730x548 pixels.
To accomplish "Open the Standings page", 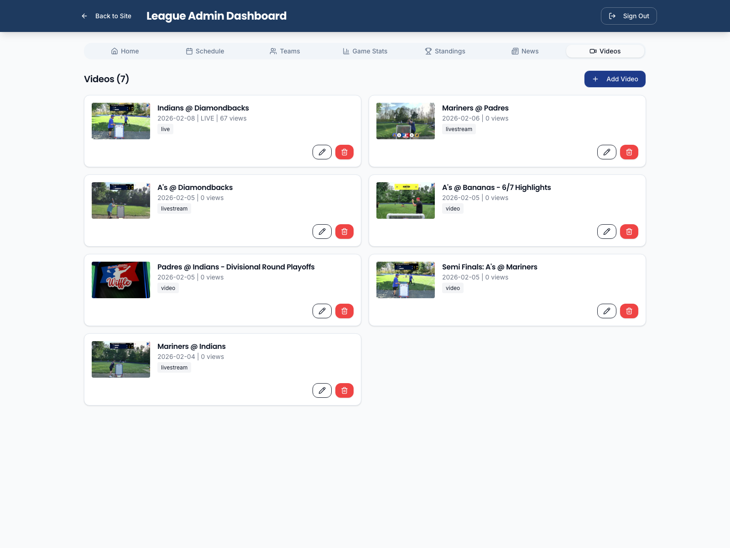I will click(x=445, y=51).
